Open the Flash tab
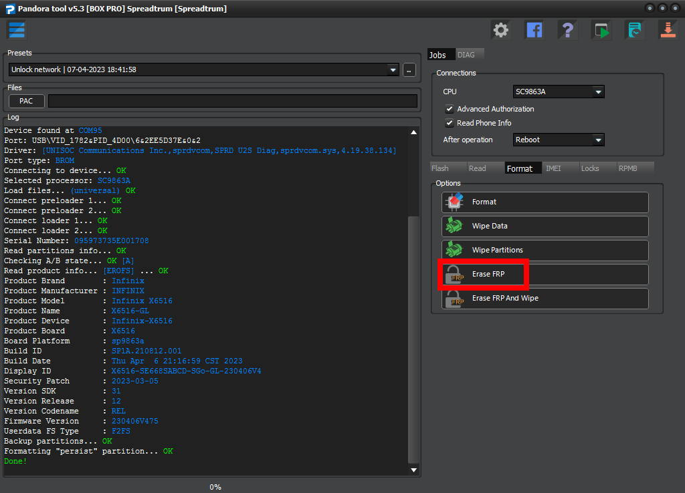 448,168
